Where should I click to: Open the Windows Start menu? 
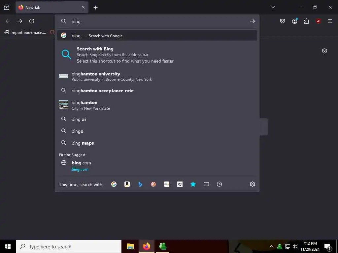coord(8,246)
